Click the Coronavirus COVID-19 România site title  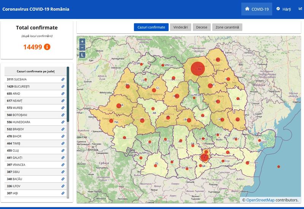[x=36, y=9]
